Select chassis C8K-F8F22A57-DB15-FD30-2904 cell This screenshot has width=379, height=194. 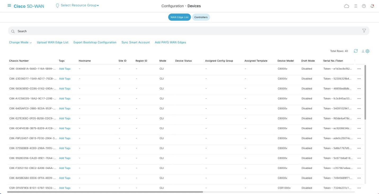pos(33,138)
